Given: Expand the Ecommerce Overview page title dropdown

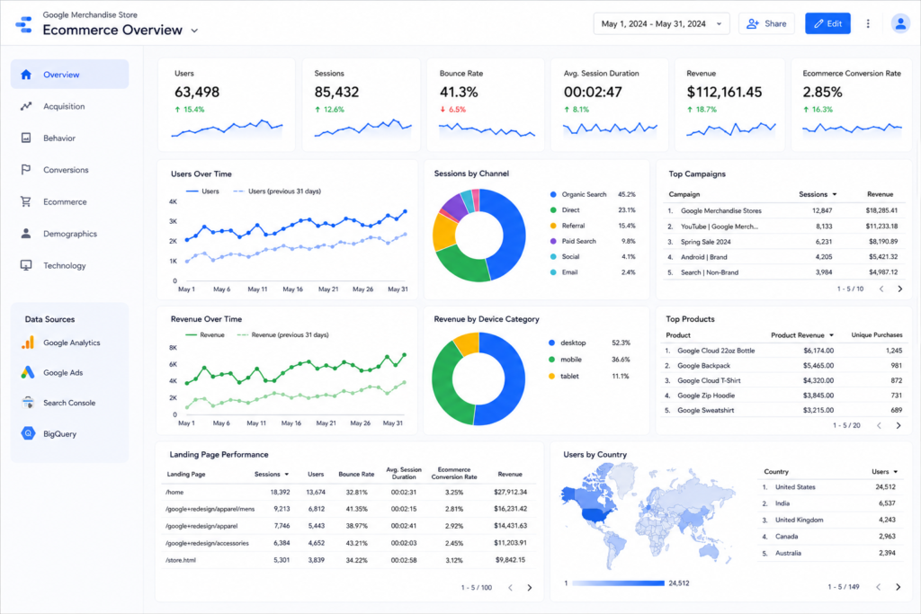Looking at the screenshot, I should pos(194,31).
